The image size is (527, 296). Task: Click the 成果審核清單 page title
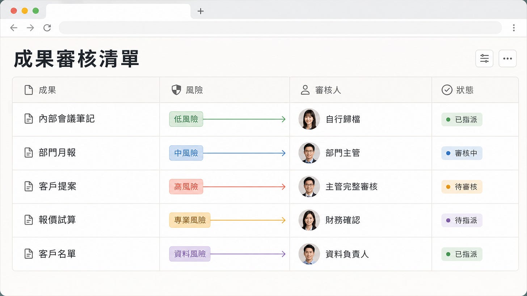coord(76,59)
